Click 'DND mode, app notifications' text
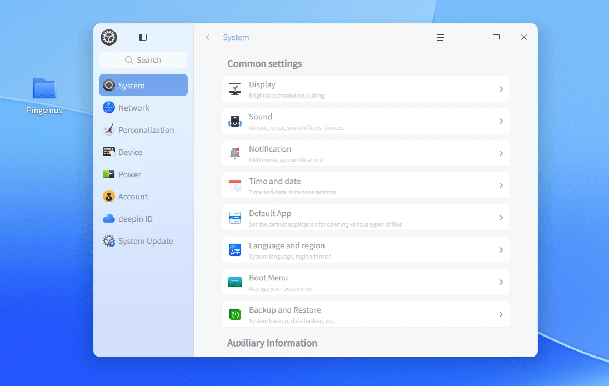 point(286,160)
